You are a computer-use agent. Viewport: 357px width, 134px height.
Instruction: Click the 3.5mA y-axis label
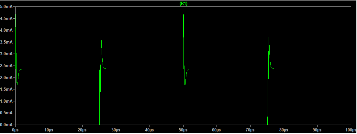pos(6,42)
